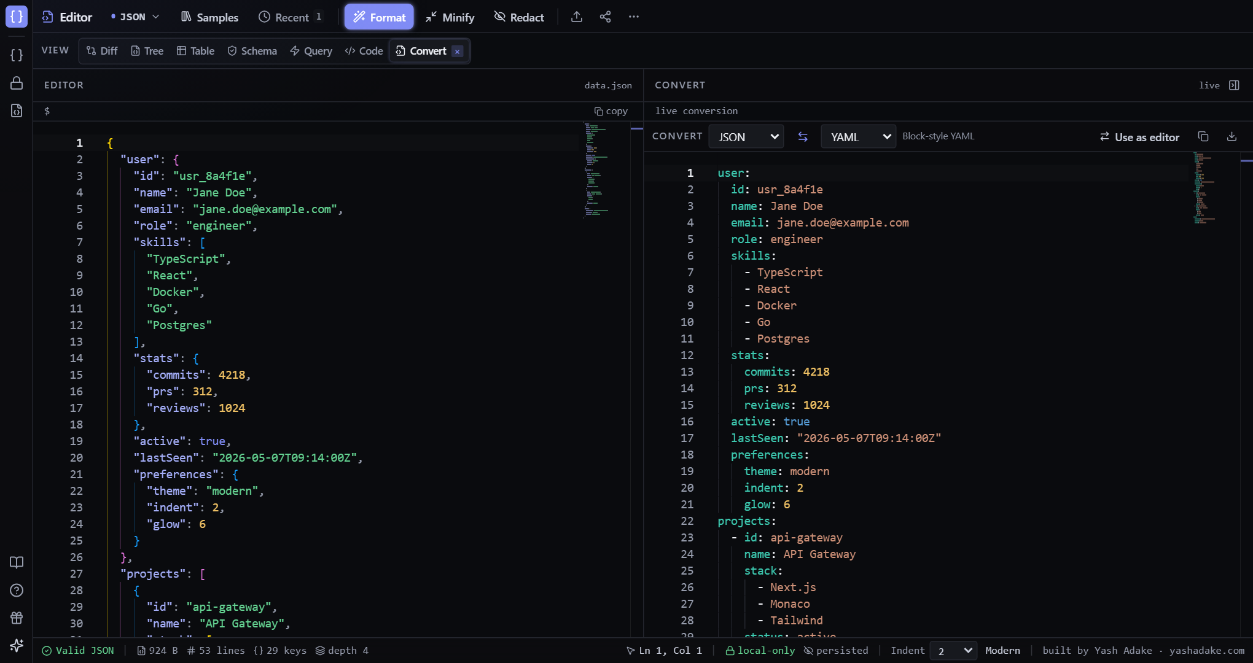Viewport: 1253px width, 663px height.
Task: Open the lock sidebar icon
Action: pyautogui.click(x=17, y=83)
